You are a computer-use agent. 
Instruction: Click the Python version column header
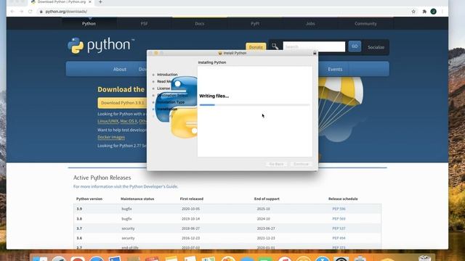click(x=89, y=199)
